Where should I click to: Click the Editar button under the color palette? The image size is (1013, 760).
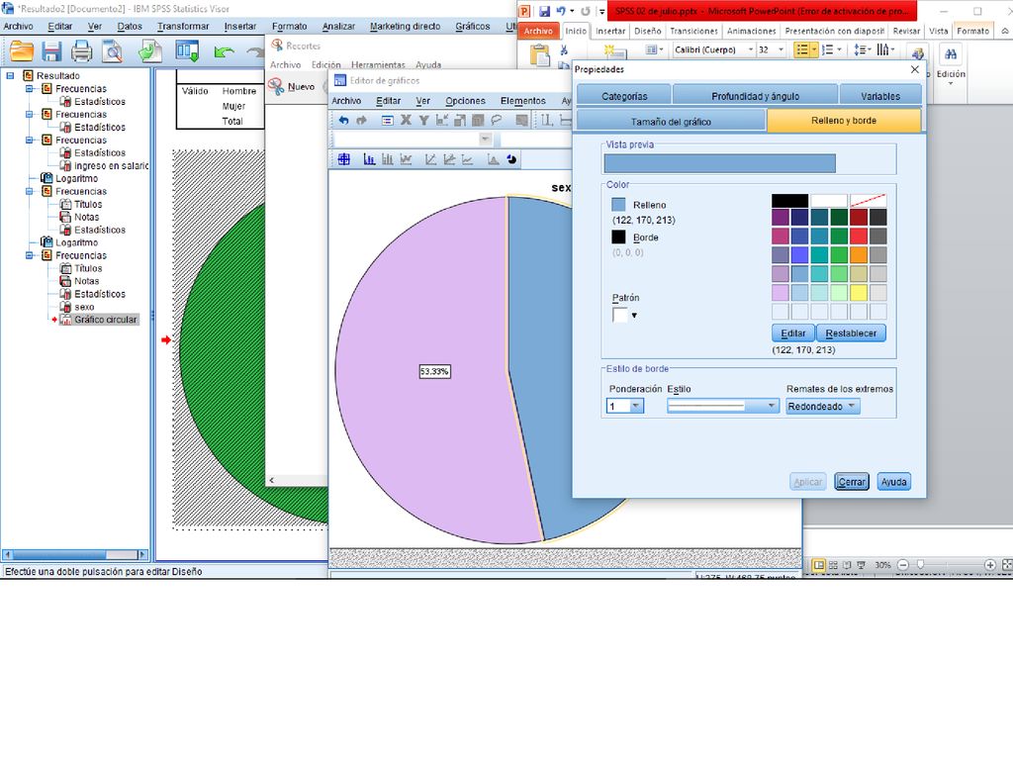(x=792, y=333)
